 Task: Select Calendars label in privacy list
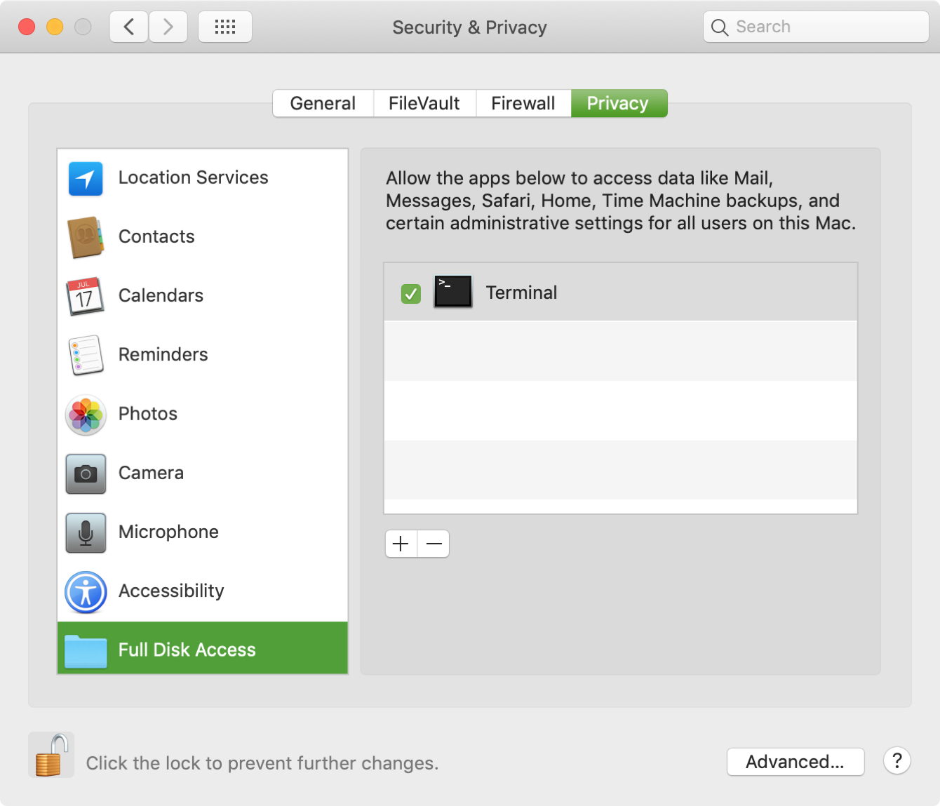(x=161, y=295)
